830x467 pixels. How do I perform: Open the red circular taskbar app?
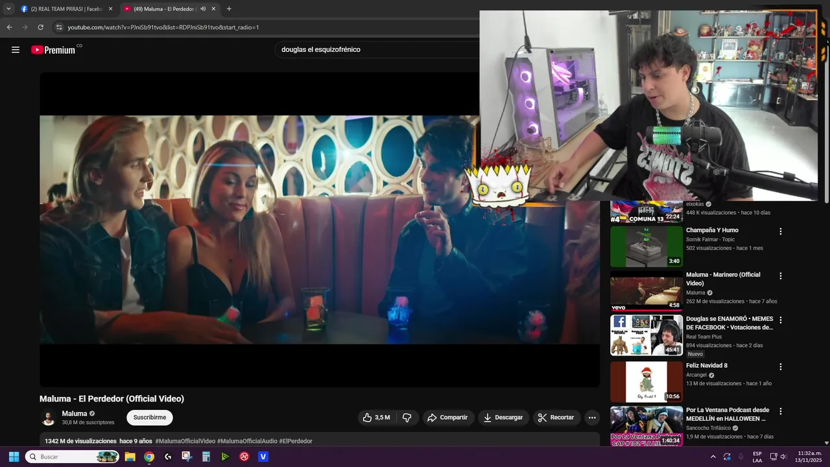tap(244, 457)
